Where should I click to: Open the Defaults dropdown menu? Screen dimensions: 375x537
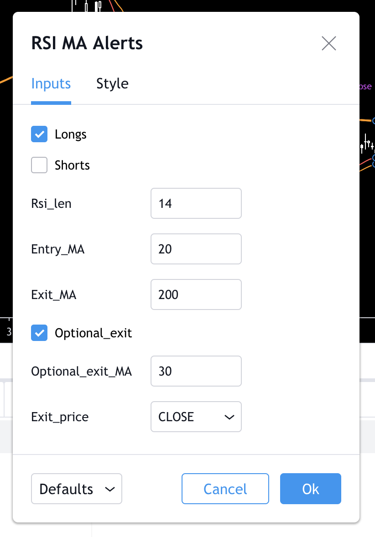click(x=76, y=489)
